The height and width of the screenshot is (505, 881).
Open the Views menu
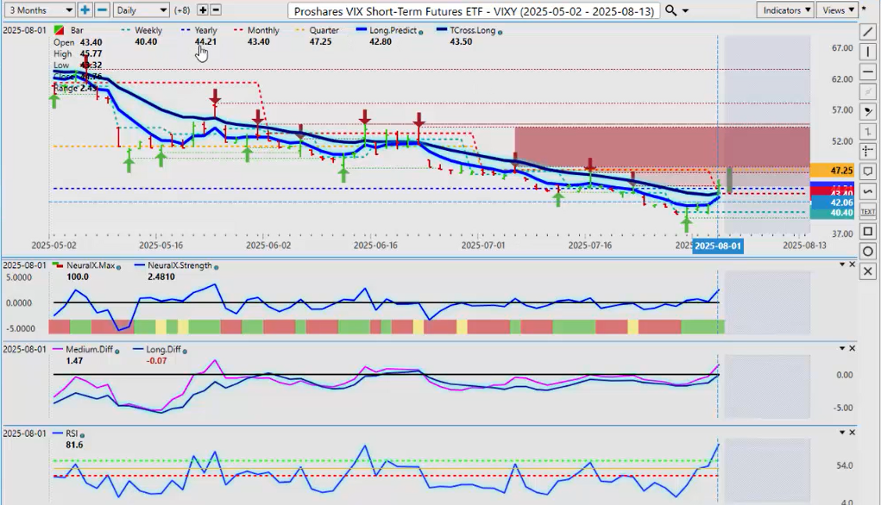pos(837,10)
